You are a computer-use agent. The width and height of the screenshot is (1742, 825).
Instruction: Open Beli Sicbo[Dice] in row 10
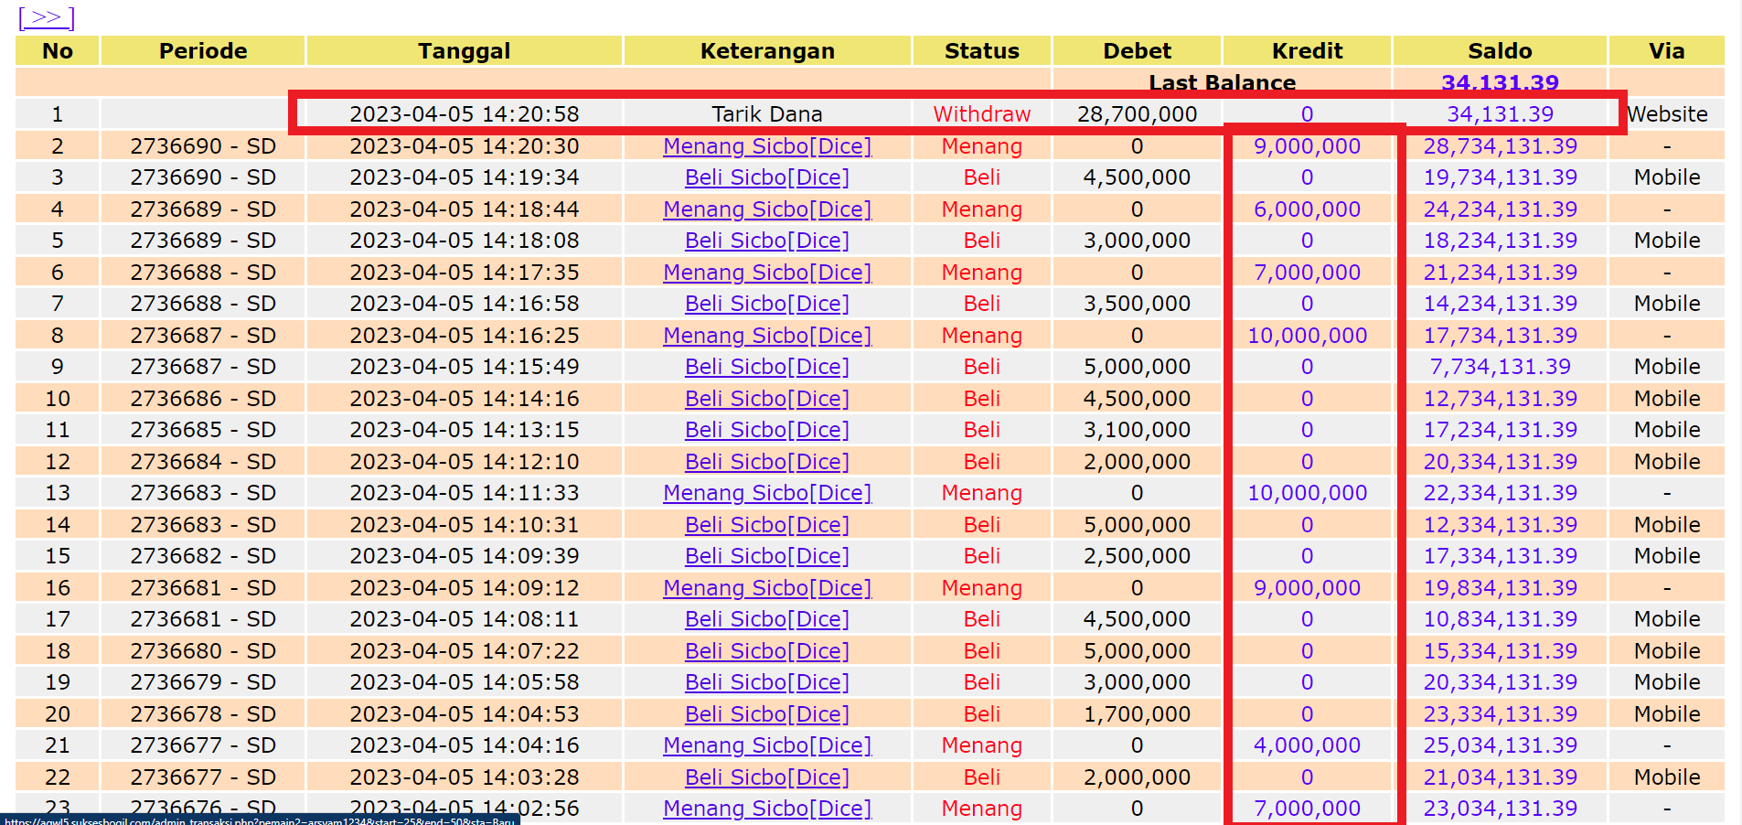coord(767,399)
